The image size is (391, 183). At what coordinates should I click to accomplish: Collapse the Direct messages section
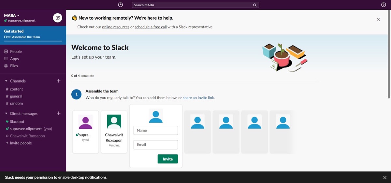point(6,114)
